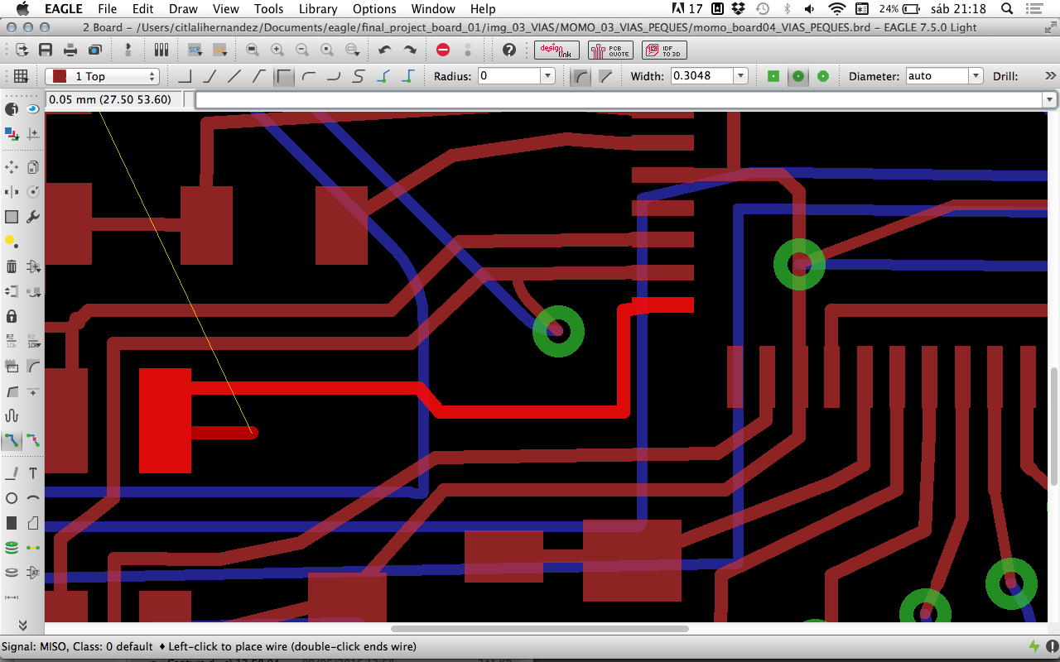1060x662 pixels.
Task: Select the Move tool
Action: tap(12, 167)
